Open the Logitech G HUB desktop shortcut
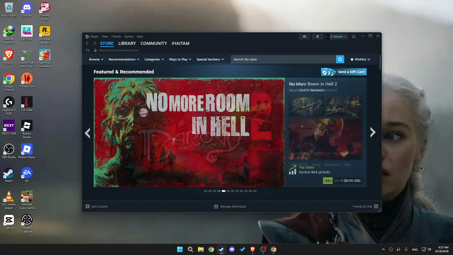Image resolution: width=453 pixels, height=255 pixels. pos(9,106)
